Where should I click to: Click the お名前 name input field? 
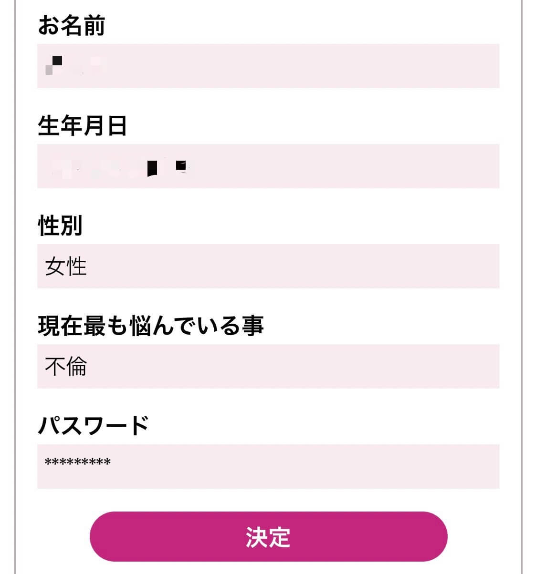click(x=267, y=66)
